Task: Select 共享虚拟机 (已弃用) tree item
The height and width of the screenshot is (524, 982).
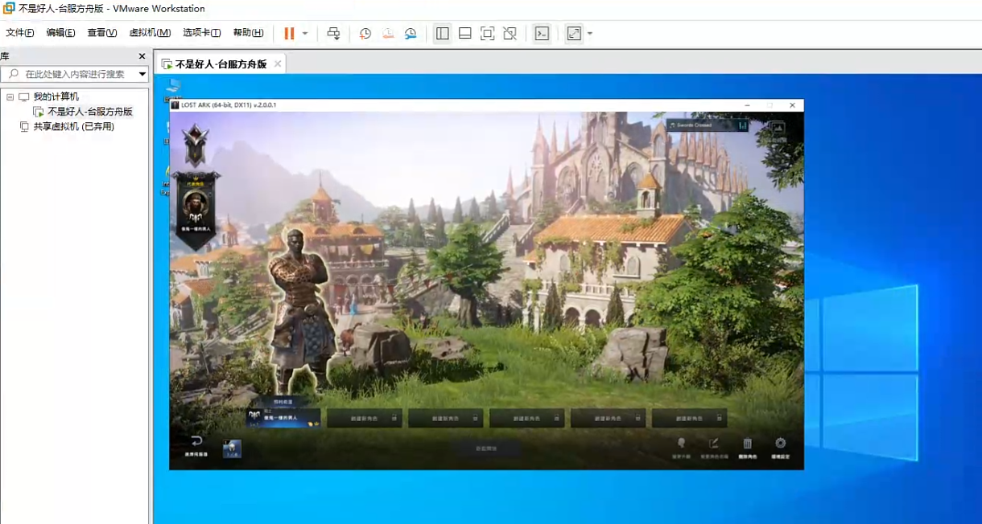Action: (73, 127)
